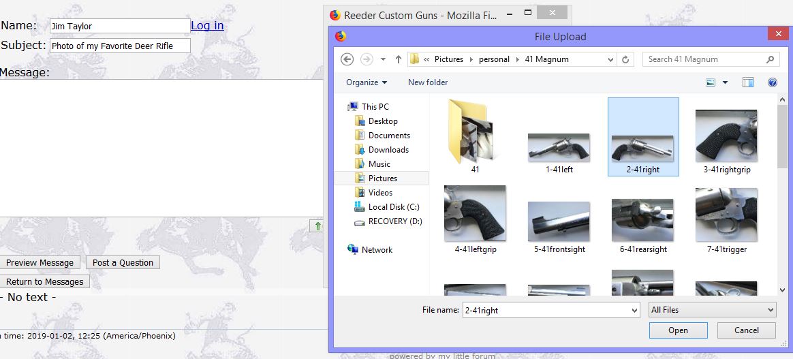The image size is (793, 359).
Task: Click the Firefox icon in Reeder window title
Action: (335, 15)
